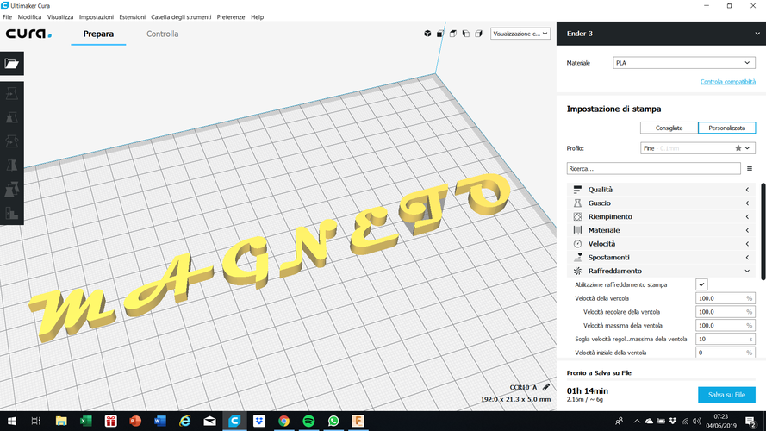Open settings visibility hamburger menu
Image resolution: width=766 pixels, height=431 pixels.
(750, 169)
